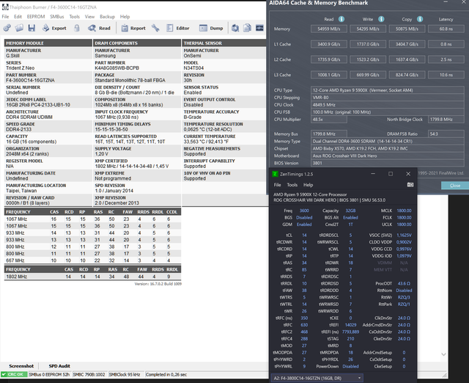Click the ZenTimings green Z logo icon
The height and width of the screenshot is (383, 469).
pyautogui.click(x=275, y=174)
